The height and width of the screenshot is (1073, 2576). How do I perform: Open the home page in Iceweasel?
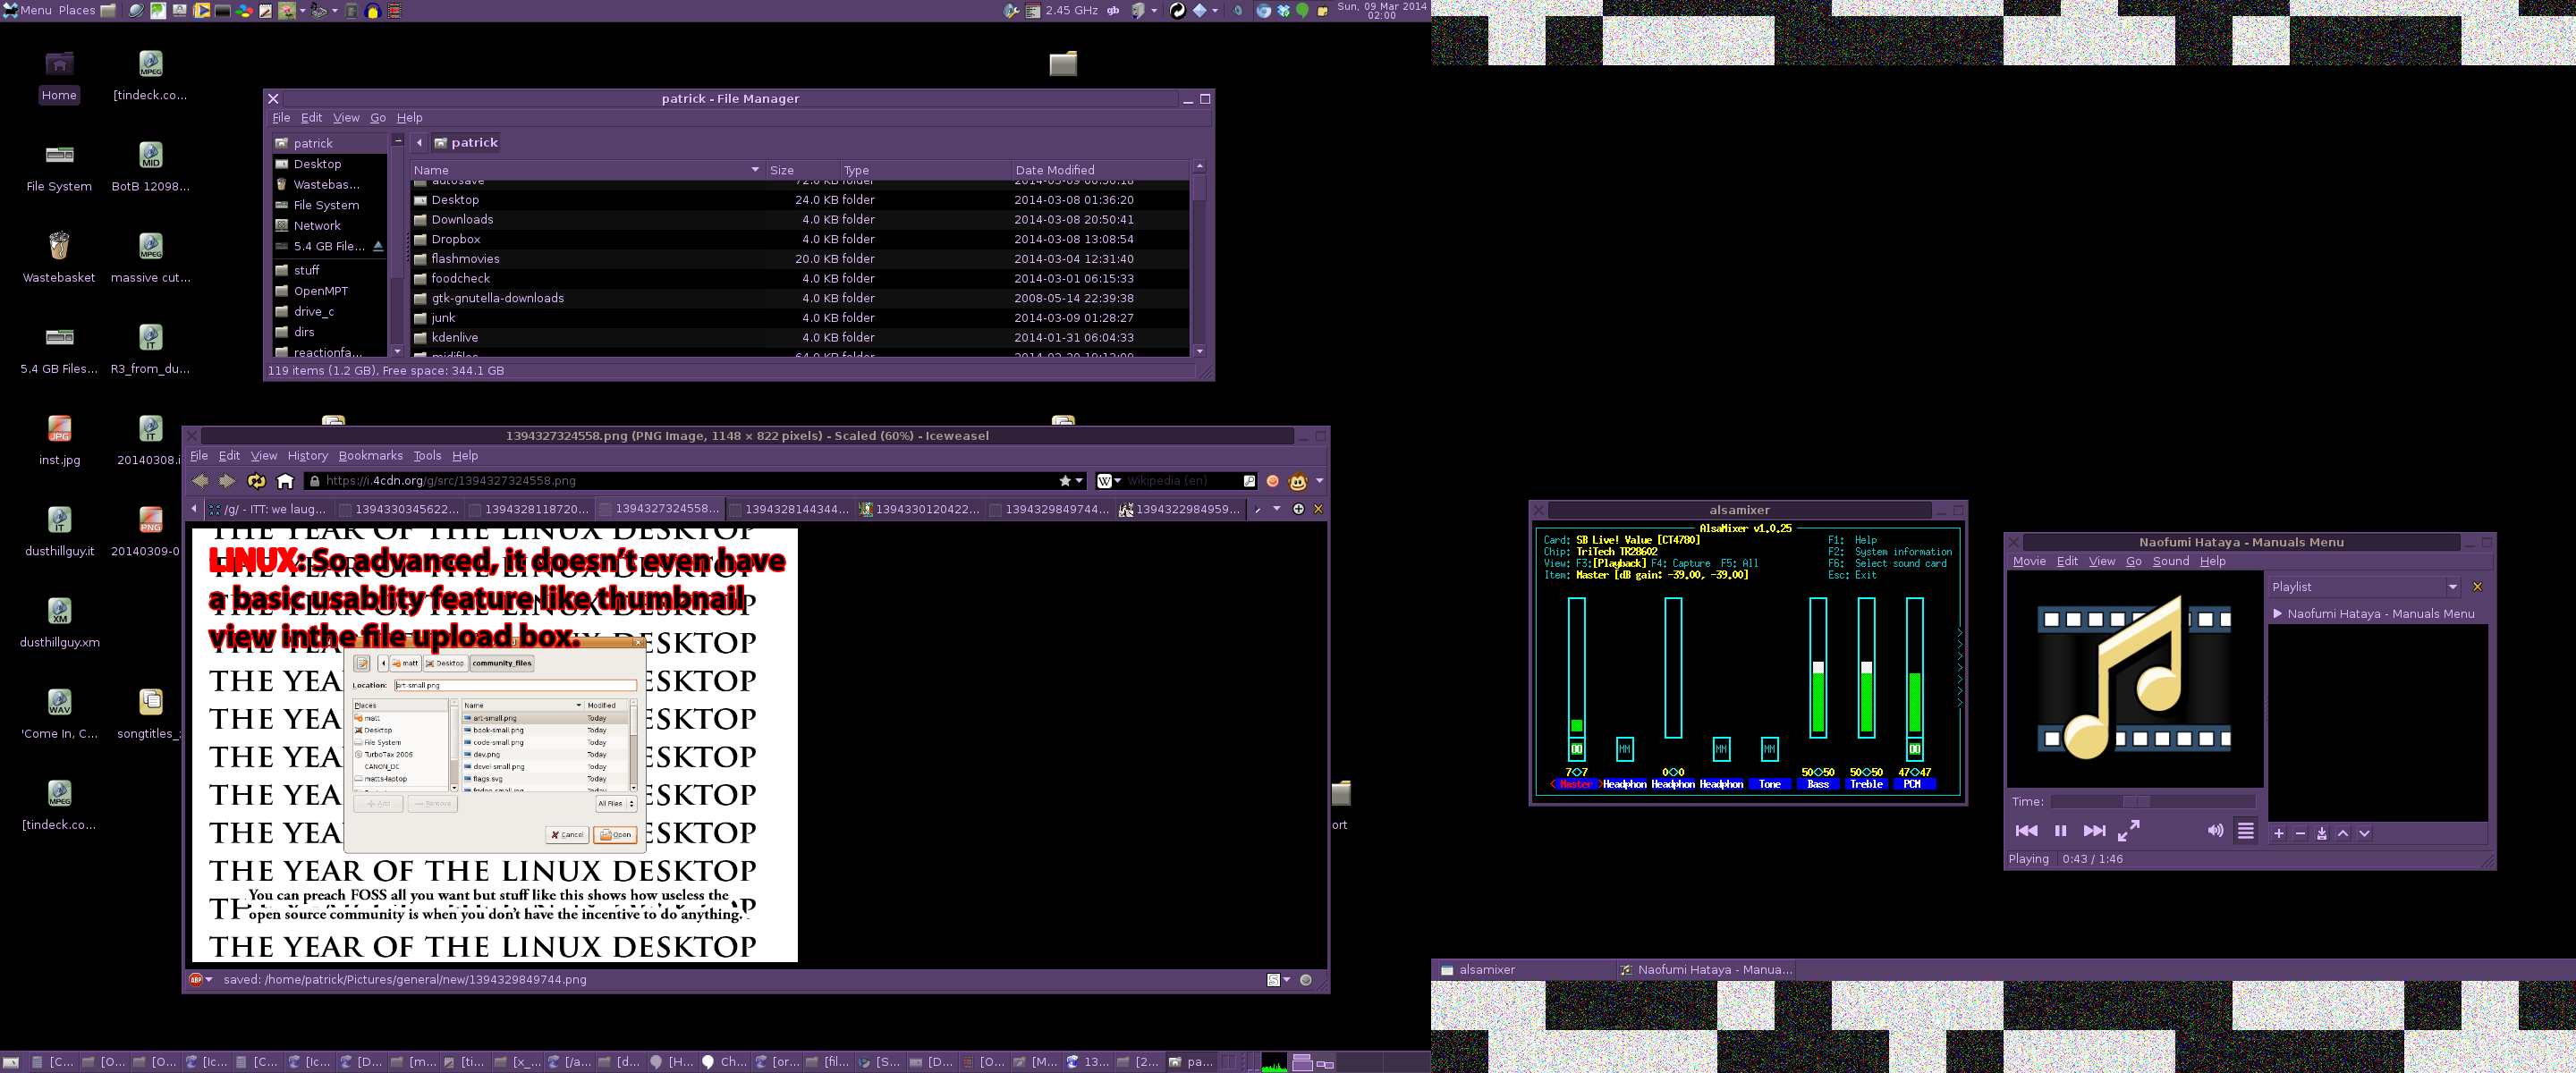(x=285, y=481)
